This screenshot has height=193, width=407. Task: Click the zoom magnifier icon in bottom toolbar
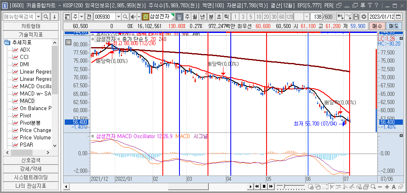[373, 186]
